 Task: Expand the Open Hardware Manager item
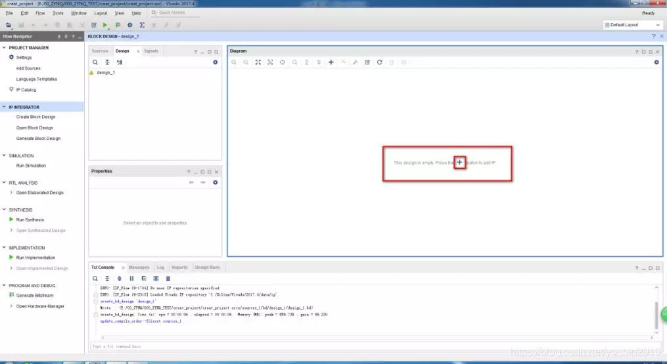pyautogui.click(x=11, y=306)
